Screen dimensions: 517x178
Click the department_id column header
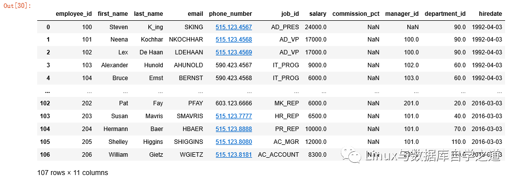pyautogui.click(x=445, y=14)
